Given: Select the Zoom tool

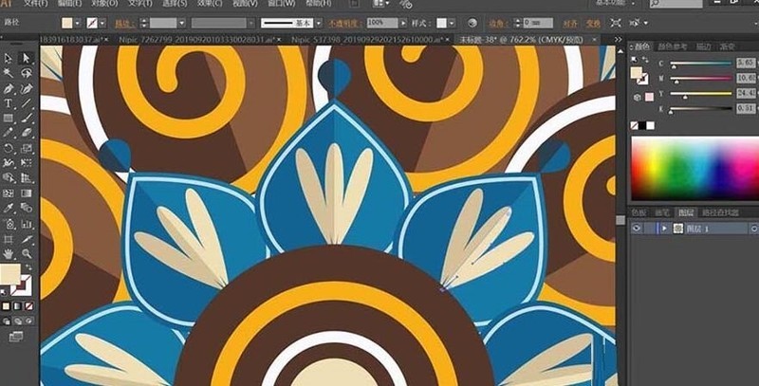Looking at the screenshot, I should click(x=27, y=253).
